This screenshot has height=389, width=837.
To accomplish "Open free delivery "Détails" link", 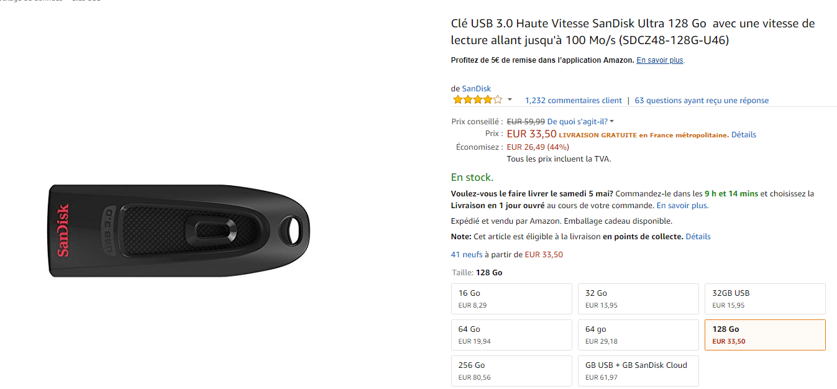I will (x=743, y=135).
